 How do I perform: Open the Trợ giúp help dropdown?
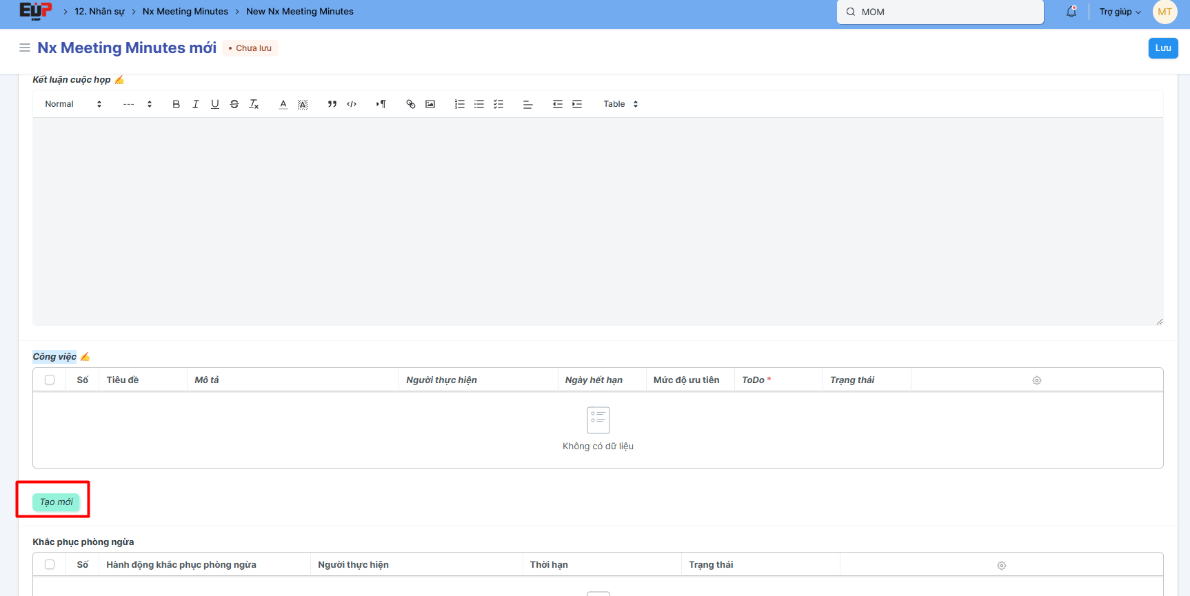[1120, 12]
